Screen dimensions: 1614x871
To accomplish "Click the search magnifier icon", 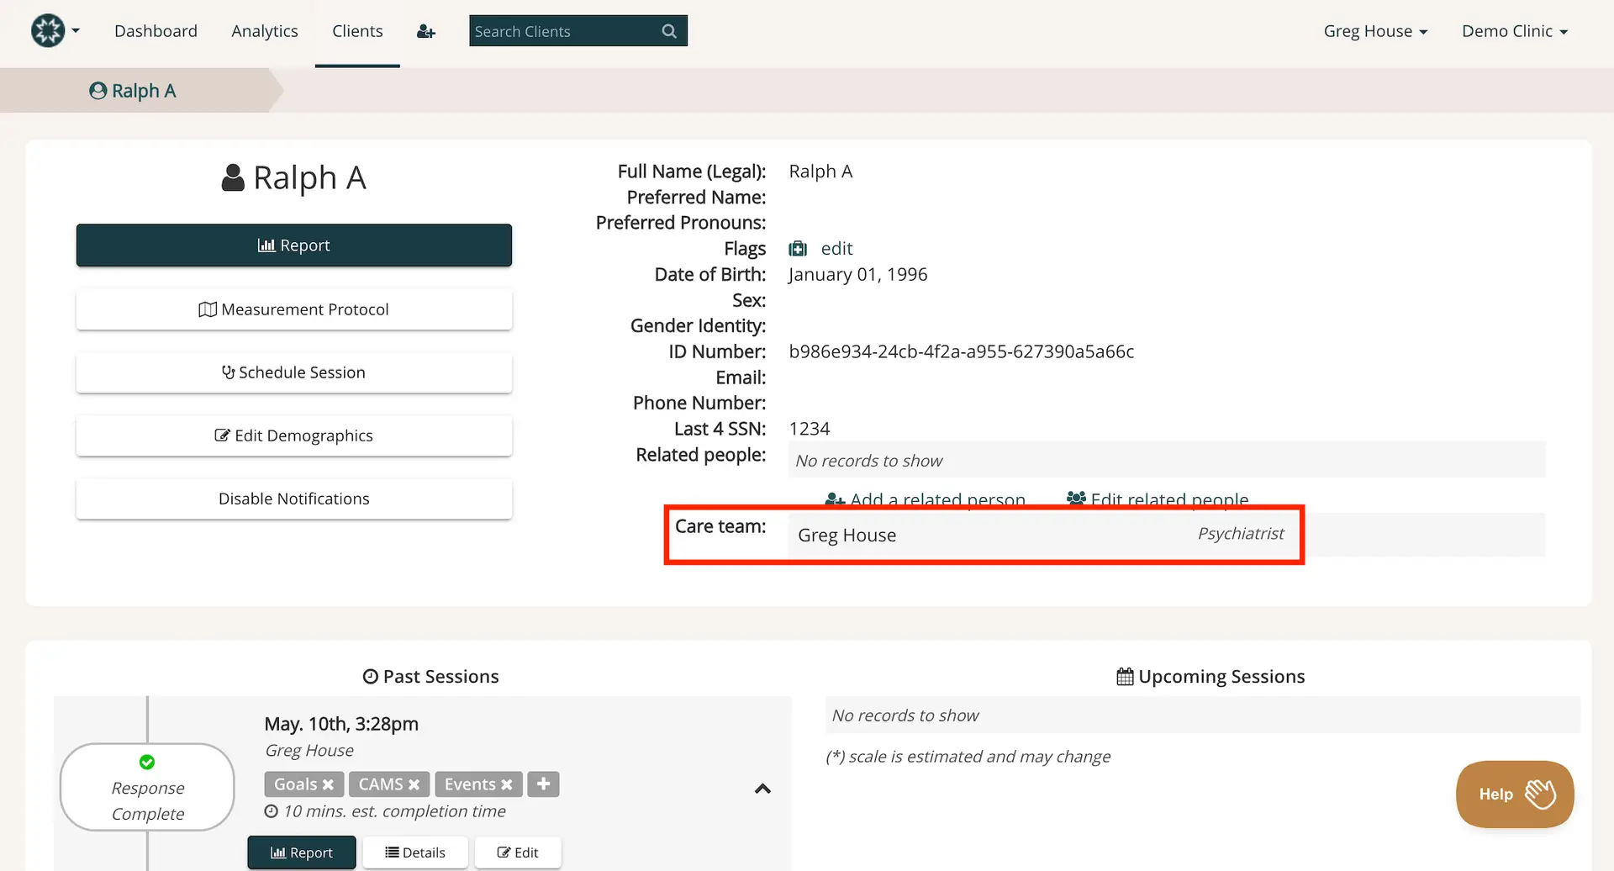I will point(668,31).
